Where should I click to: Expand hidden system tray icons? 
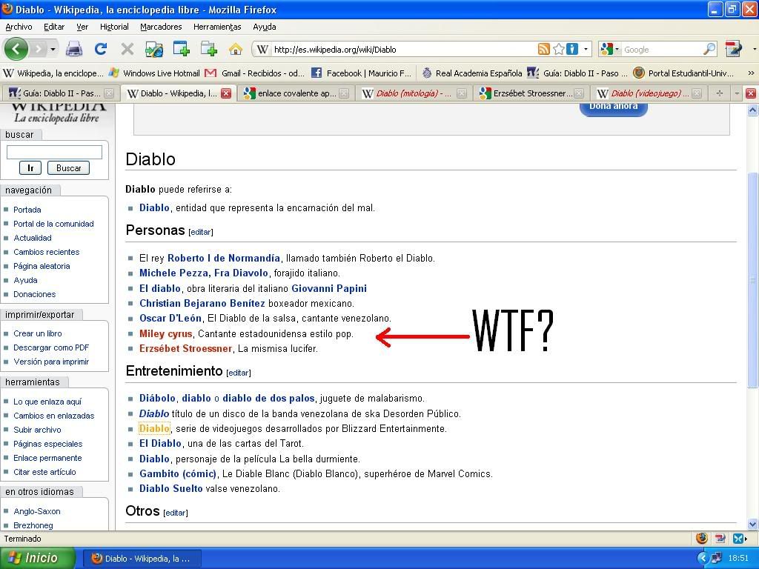click(703, 559)
